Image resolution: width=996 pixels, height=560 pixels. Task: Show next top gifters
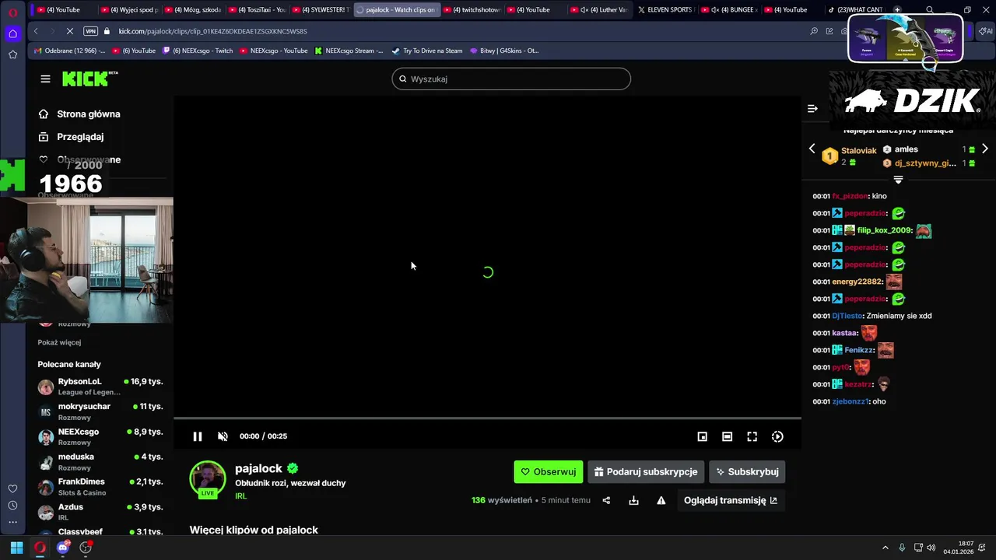(984, 149)
